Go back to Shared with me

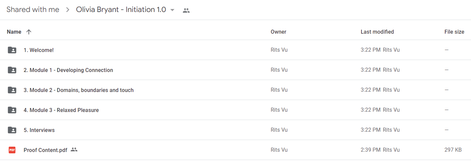pyautogui.click(x=33, y=10)
